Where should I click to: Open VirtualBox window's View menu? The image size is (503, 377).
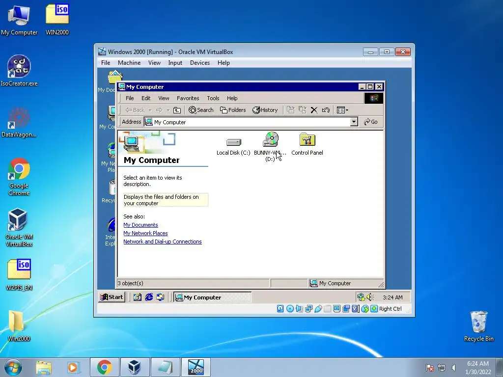154,63
